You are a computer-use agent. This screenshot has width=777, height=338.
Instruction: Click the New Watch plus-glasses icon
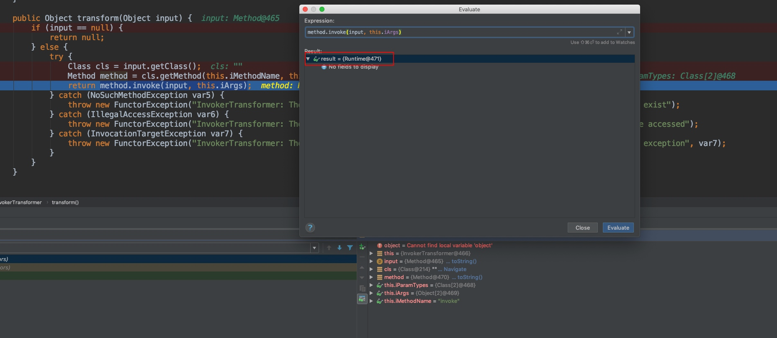(x=362, y=247)
